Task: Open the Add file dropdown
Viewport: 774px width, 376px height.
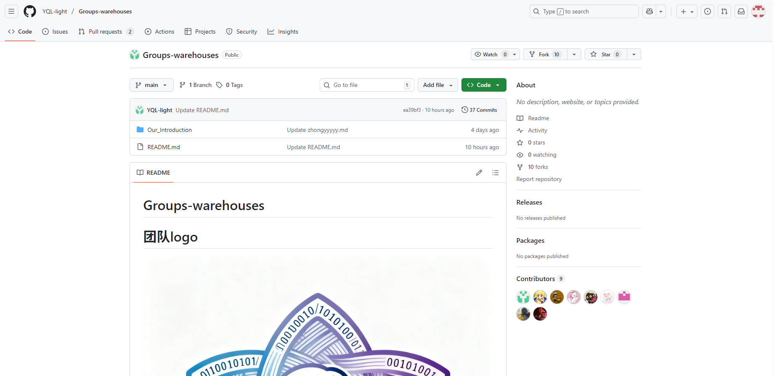Action: pyautogui.click(x=437, y=85)
